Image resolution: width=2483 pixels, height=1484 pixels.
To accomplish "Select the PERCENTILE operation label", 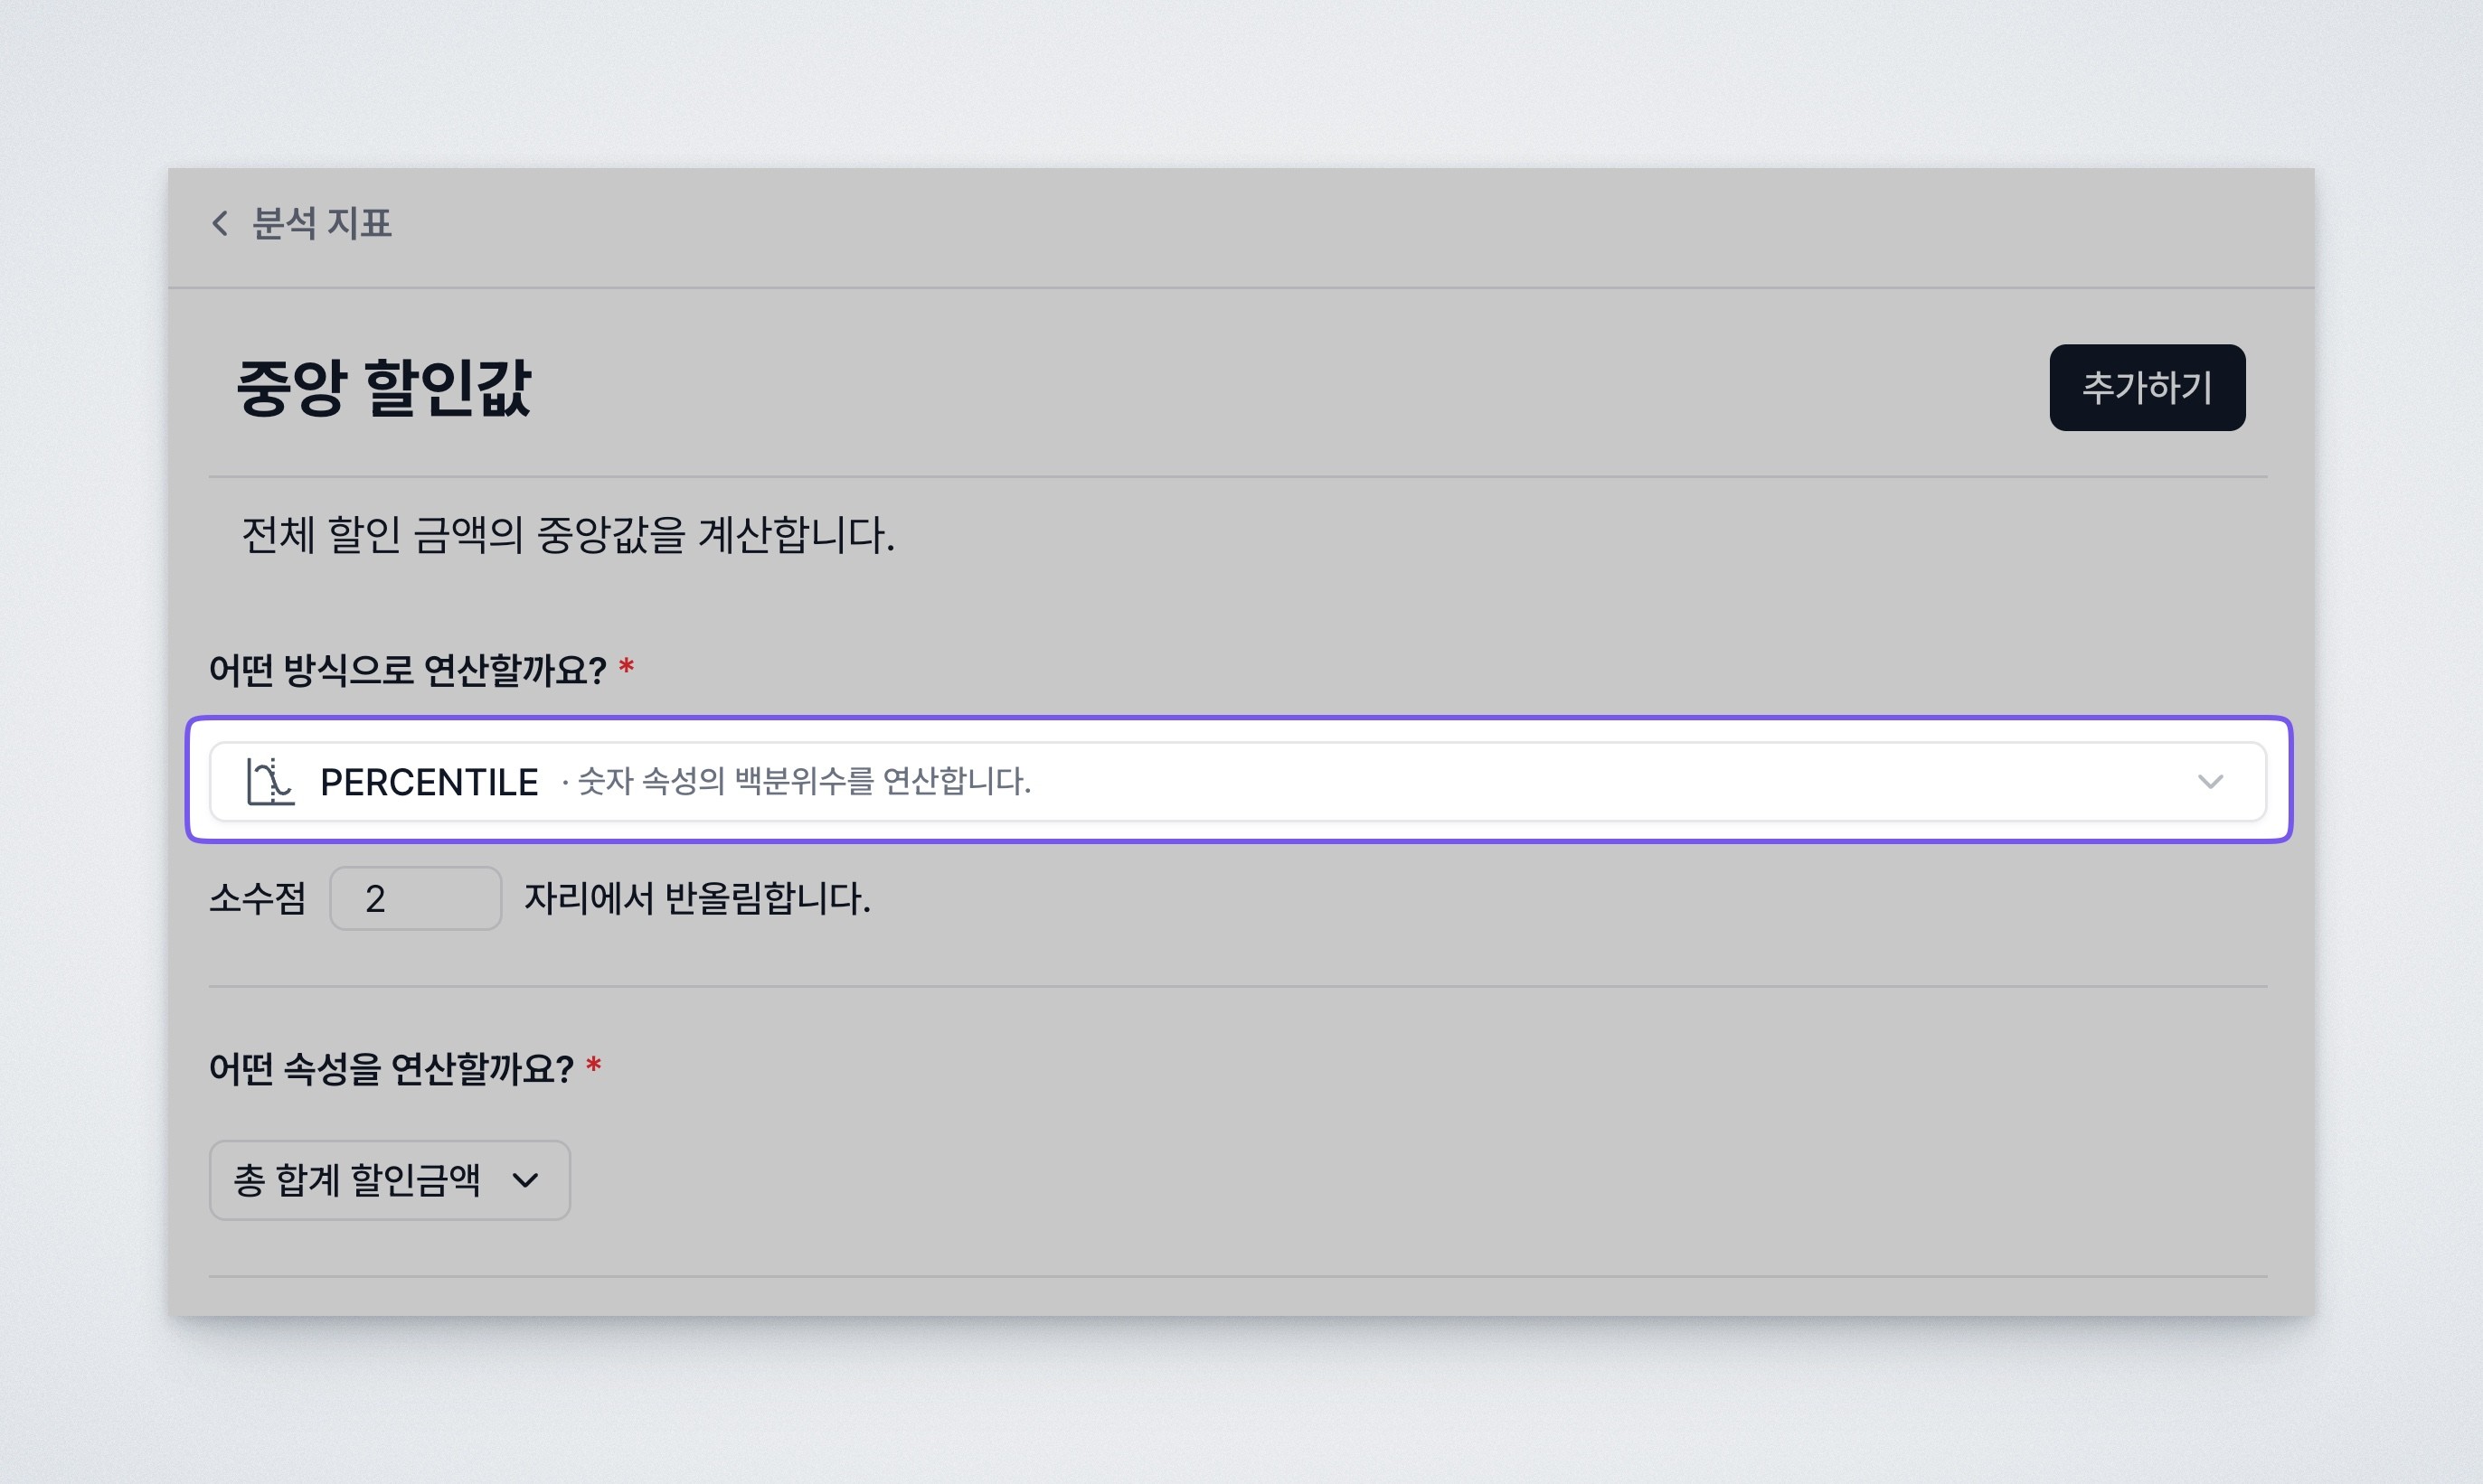I will [x=430, y=782].
